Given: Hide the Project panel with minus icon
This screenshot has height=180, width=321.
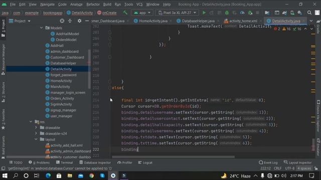Looking at the screenshot, I should 87,21.
